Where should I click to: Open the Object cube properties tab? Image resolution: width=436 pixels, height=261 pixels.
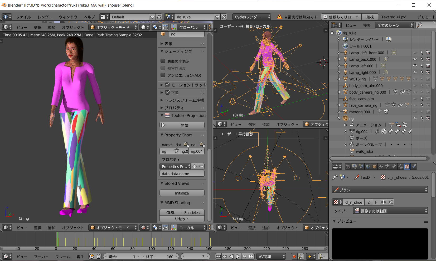pyautogui.click(x=374, y=167)
